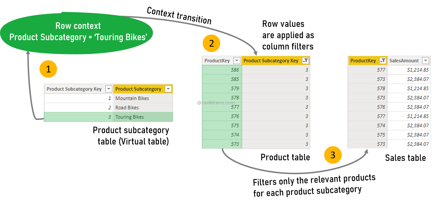Select the highlighted Product Subcategory column header

point(138,89)
